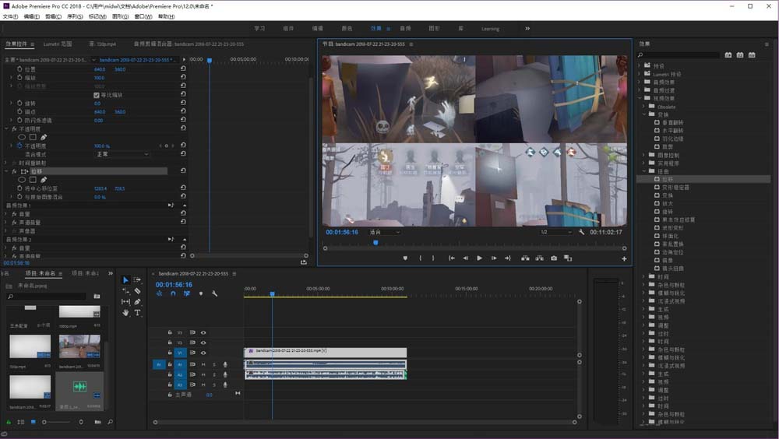Click inside the Effects panel search field
This screenshot has width=779, height=439.
680,55
